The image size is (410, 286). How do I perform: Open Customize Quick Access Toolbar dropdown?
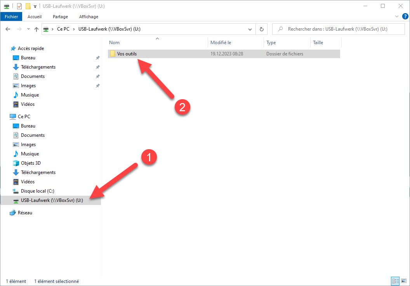35,6
